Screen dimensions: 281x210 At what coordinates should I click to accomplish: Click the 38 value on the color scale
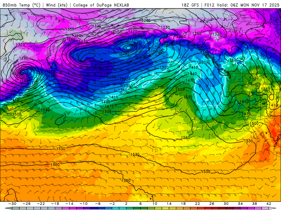point(254,204)
